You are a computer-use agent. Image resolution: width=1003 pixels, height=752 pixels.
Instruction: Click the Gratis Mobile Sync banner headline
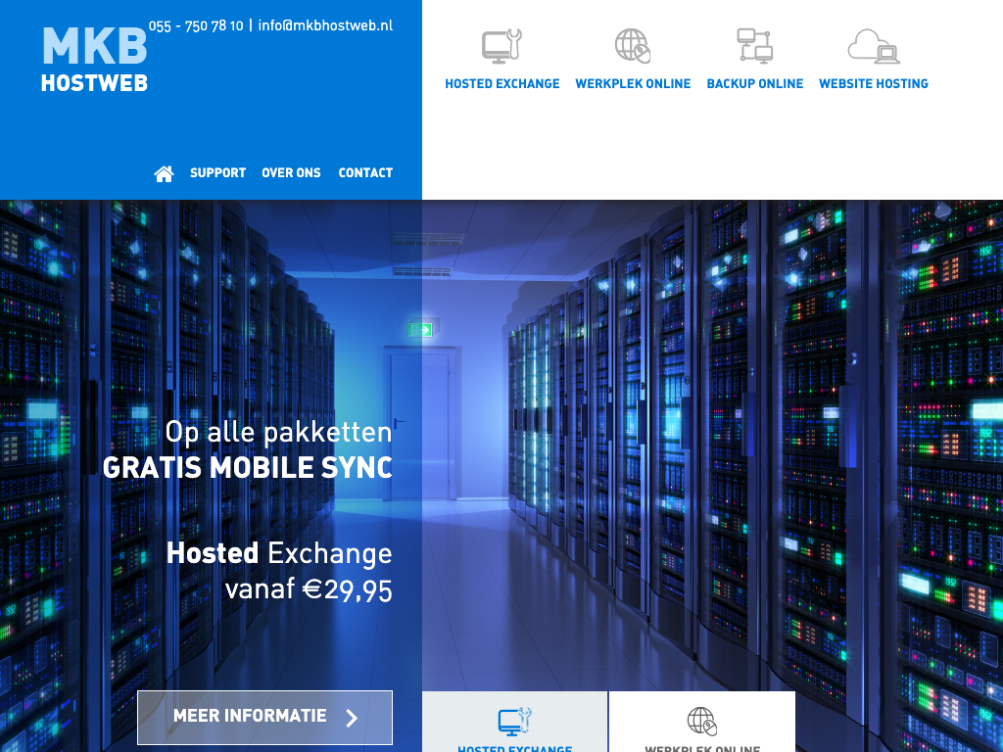pos(247,468)
